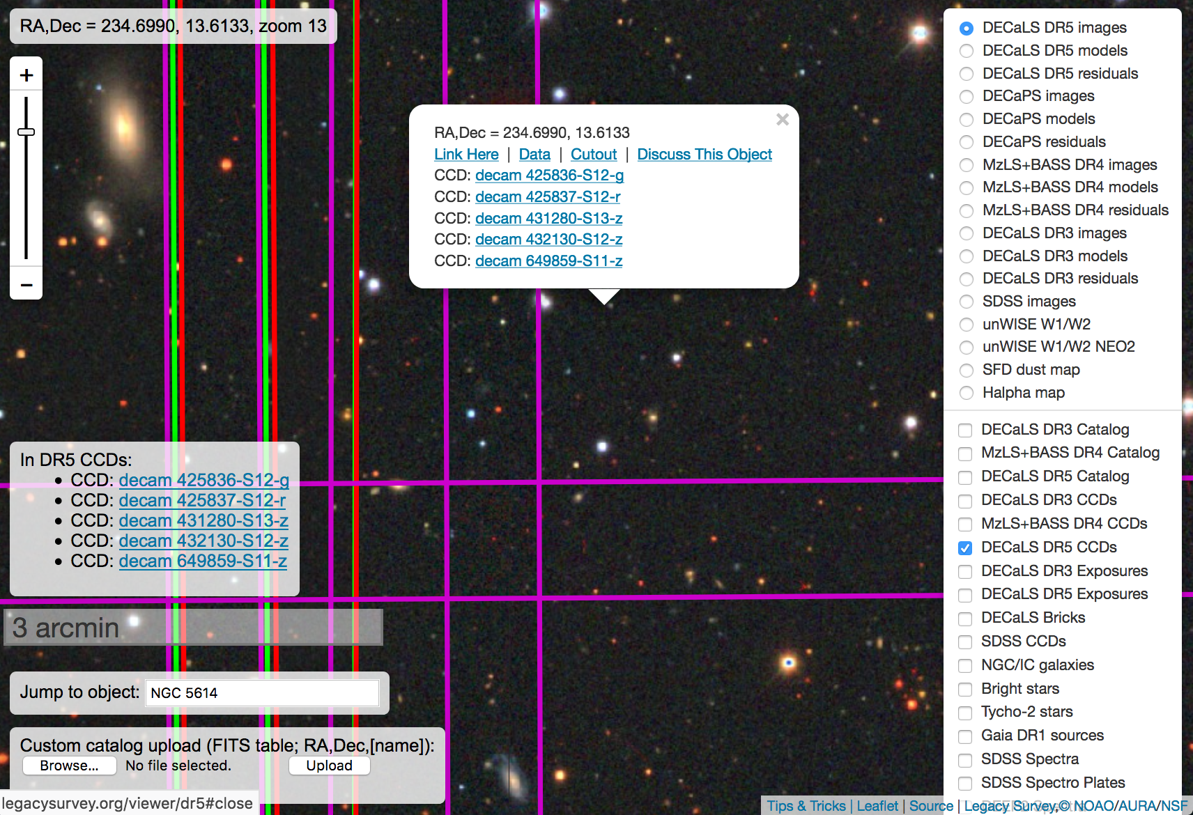Click the zoom slider handle

(x=26, y=132)
